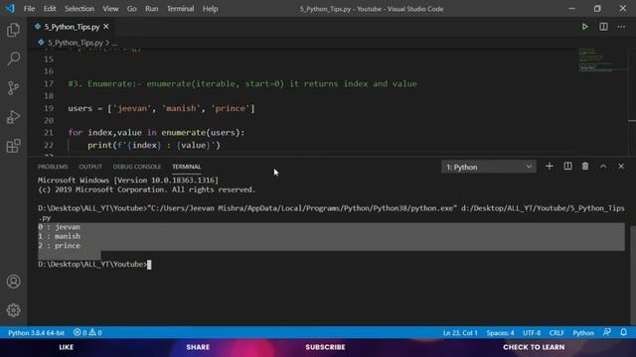Open the File menu
The width and height of the screenshot is (636, 357).
click(x=29, y=9)
